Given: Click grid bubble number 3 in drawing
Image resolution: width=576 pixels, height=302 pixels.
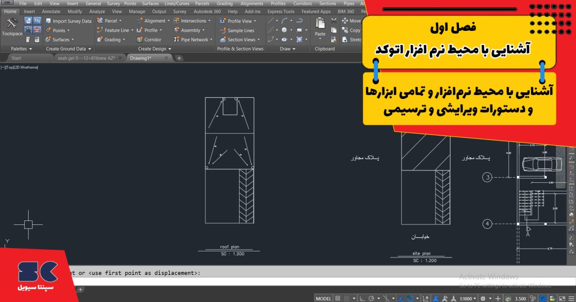Looking at the screenshot, I should [x=487, y=178].
